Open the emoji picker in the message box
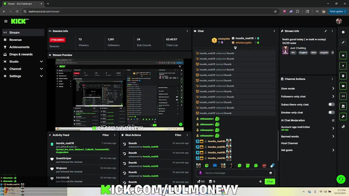This screenshot has height=196, width=349. point(270,173)
